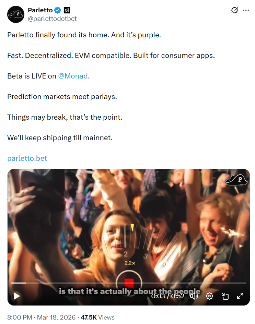255x324 pixels.
Task: Toggle the video volume speaker icon
Action: click(x=194, y=296)
